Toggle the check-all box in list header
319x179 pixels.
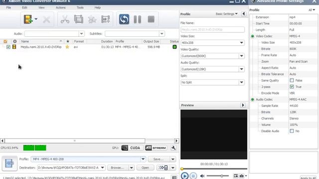[5, 41]
